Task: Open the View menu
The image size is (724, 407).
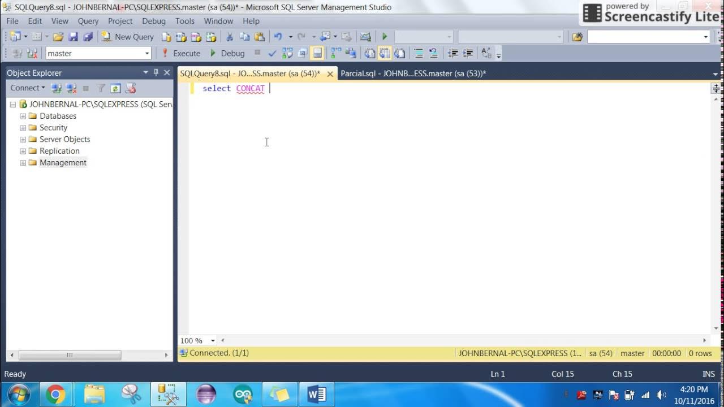Action: click(x=60, y=21)
